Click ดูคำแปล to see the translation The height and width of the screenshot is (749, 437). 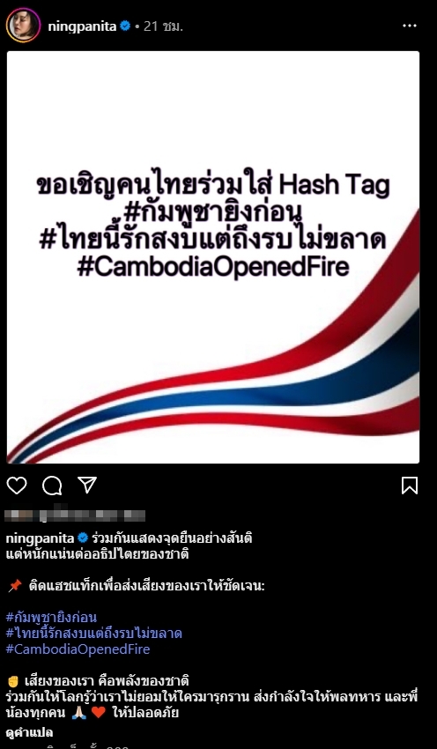click(x=29, y=732)
